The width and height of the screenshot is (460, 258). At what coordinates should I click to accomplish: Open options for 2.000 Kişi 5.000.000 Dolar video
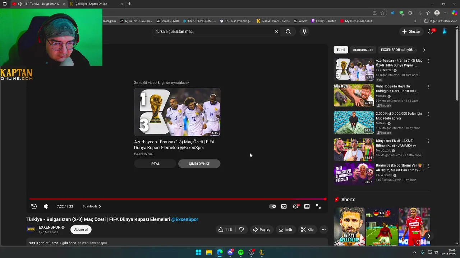428,114
